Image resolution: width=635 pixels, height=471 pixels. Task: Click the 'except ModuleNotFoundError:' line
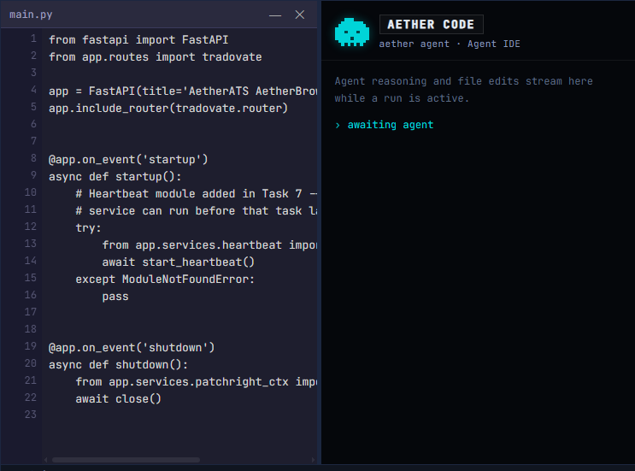(x=165, y=279)
